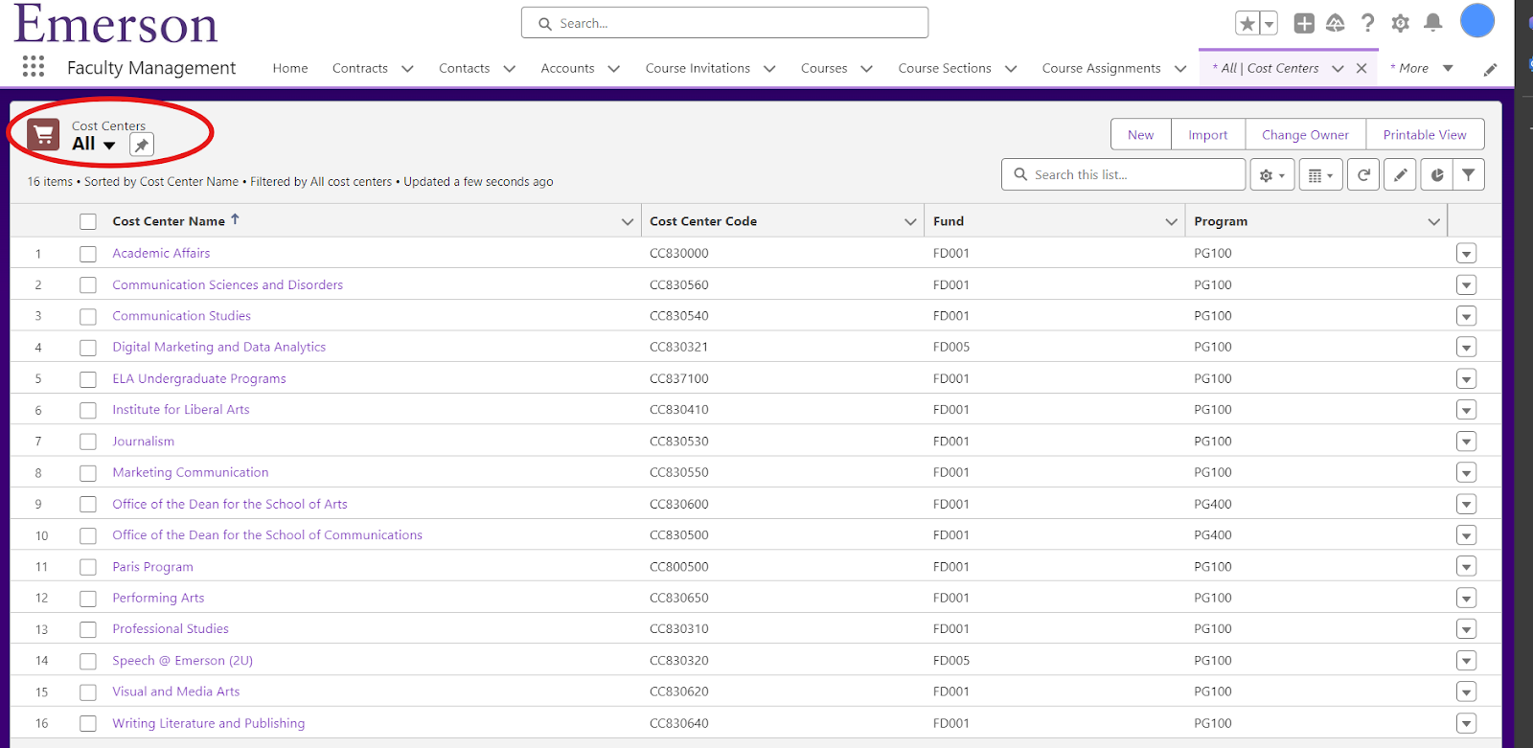Open the Courses tab
Image resolution: width=1533 pixels, height=748 pixels.
click(824, 68)
